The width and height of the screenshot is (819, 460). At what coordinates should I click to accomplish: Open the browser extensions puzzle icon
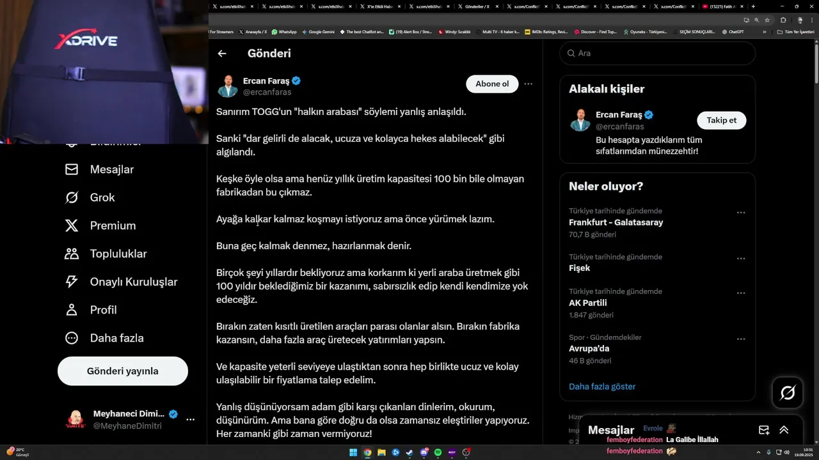[x=783, y=20]
